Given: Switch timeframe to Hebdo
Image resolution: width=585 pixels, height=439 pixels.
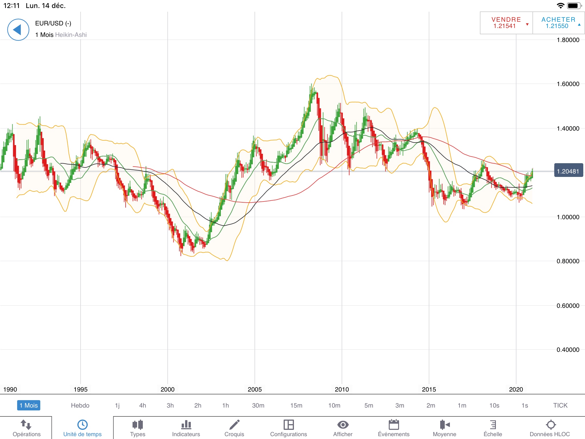Looking at the screenshot, I should pyautogui.click(x=80, y=405).
